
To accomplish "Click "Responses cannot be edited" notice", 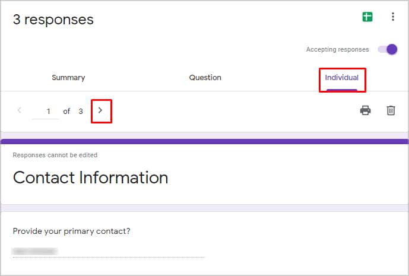I will (x=55, y=155).
